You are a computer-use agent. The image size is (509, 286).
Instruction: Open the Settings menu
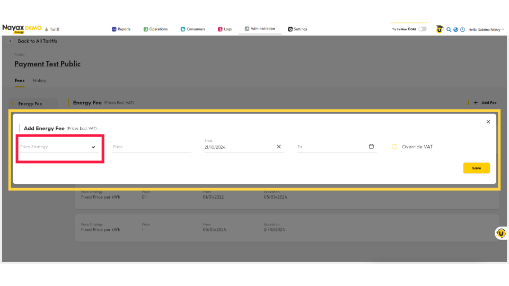pos(297,29)
